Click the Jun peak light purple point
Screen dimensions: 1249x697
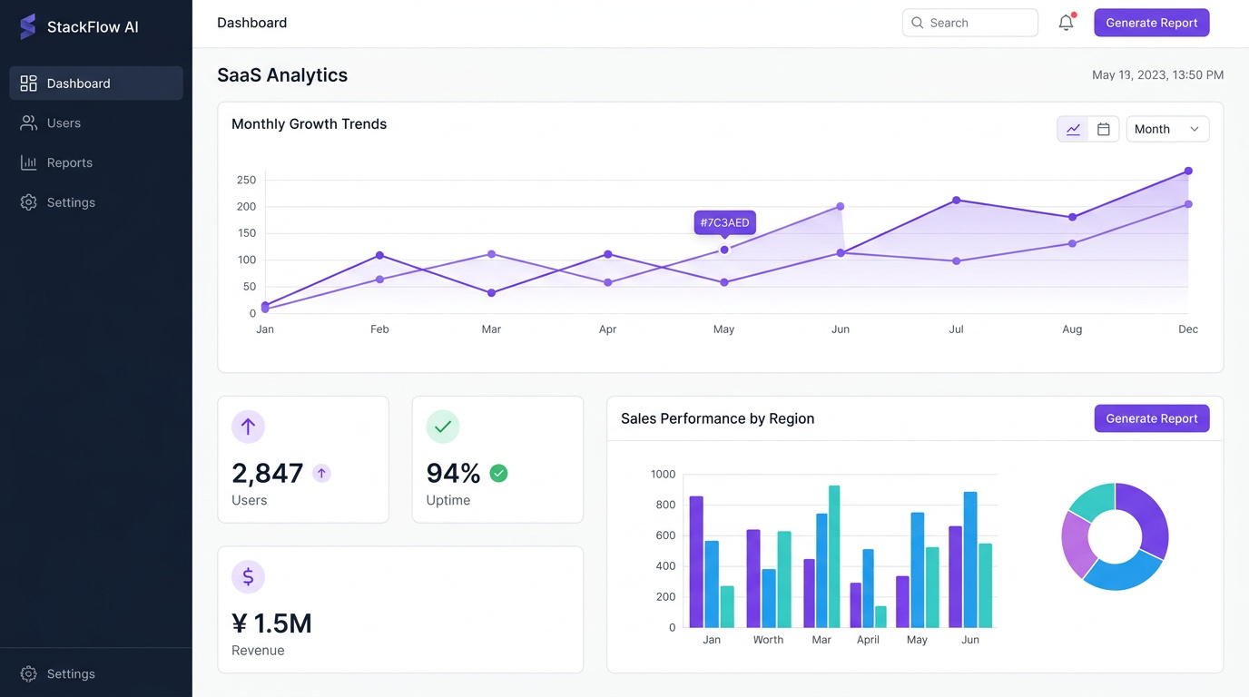pos(841,206)
